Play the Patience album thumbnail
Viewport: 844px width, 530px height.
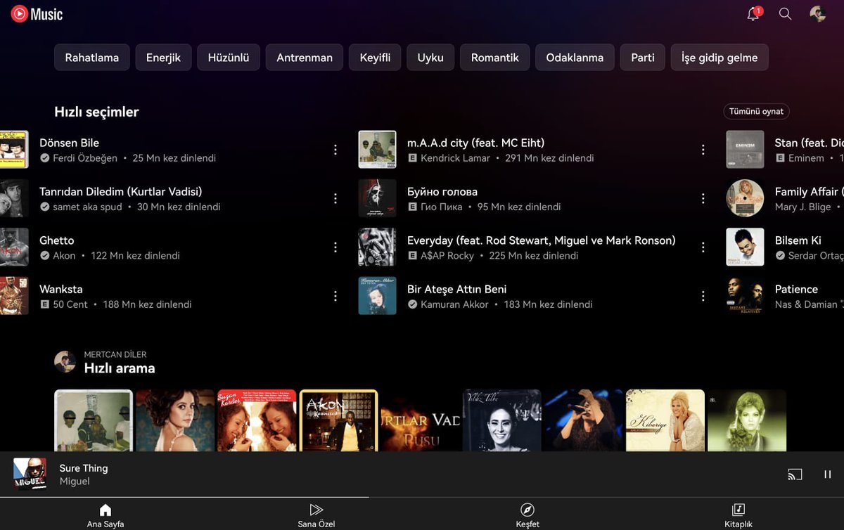[x=745, y=296]
